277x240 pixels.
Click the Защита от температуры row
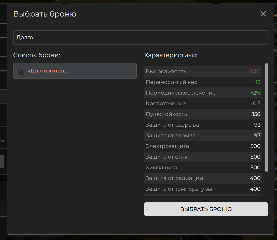tap(203, 189)
